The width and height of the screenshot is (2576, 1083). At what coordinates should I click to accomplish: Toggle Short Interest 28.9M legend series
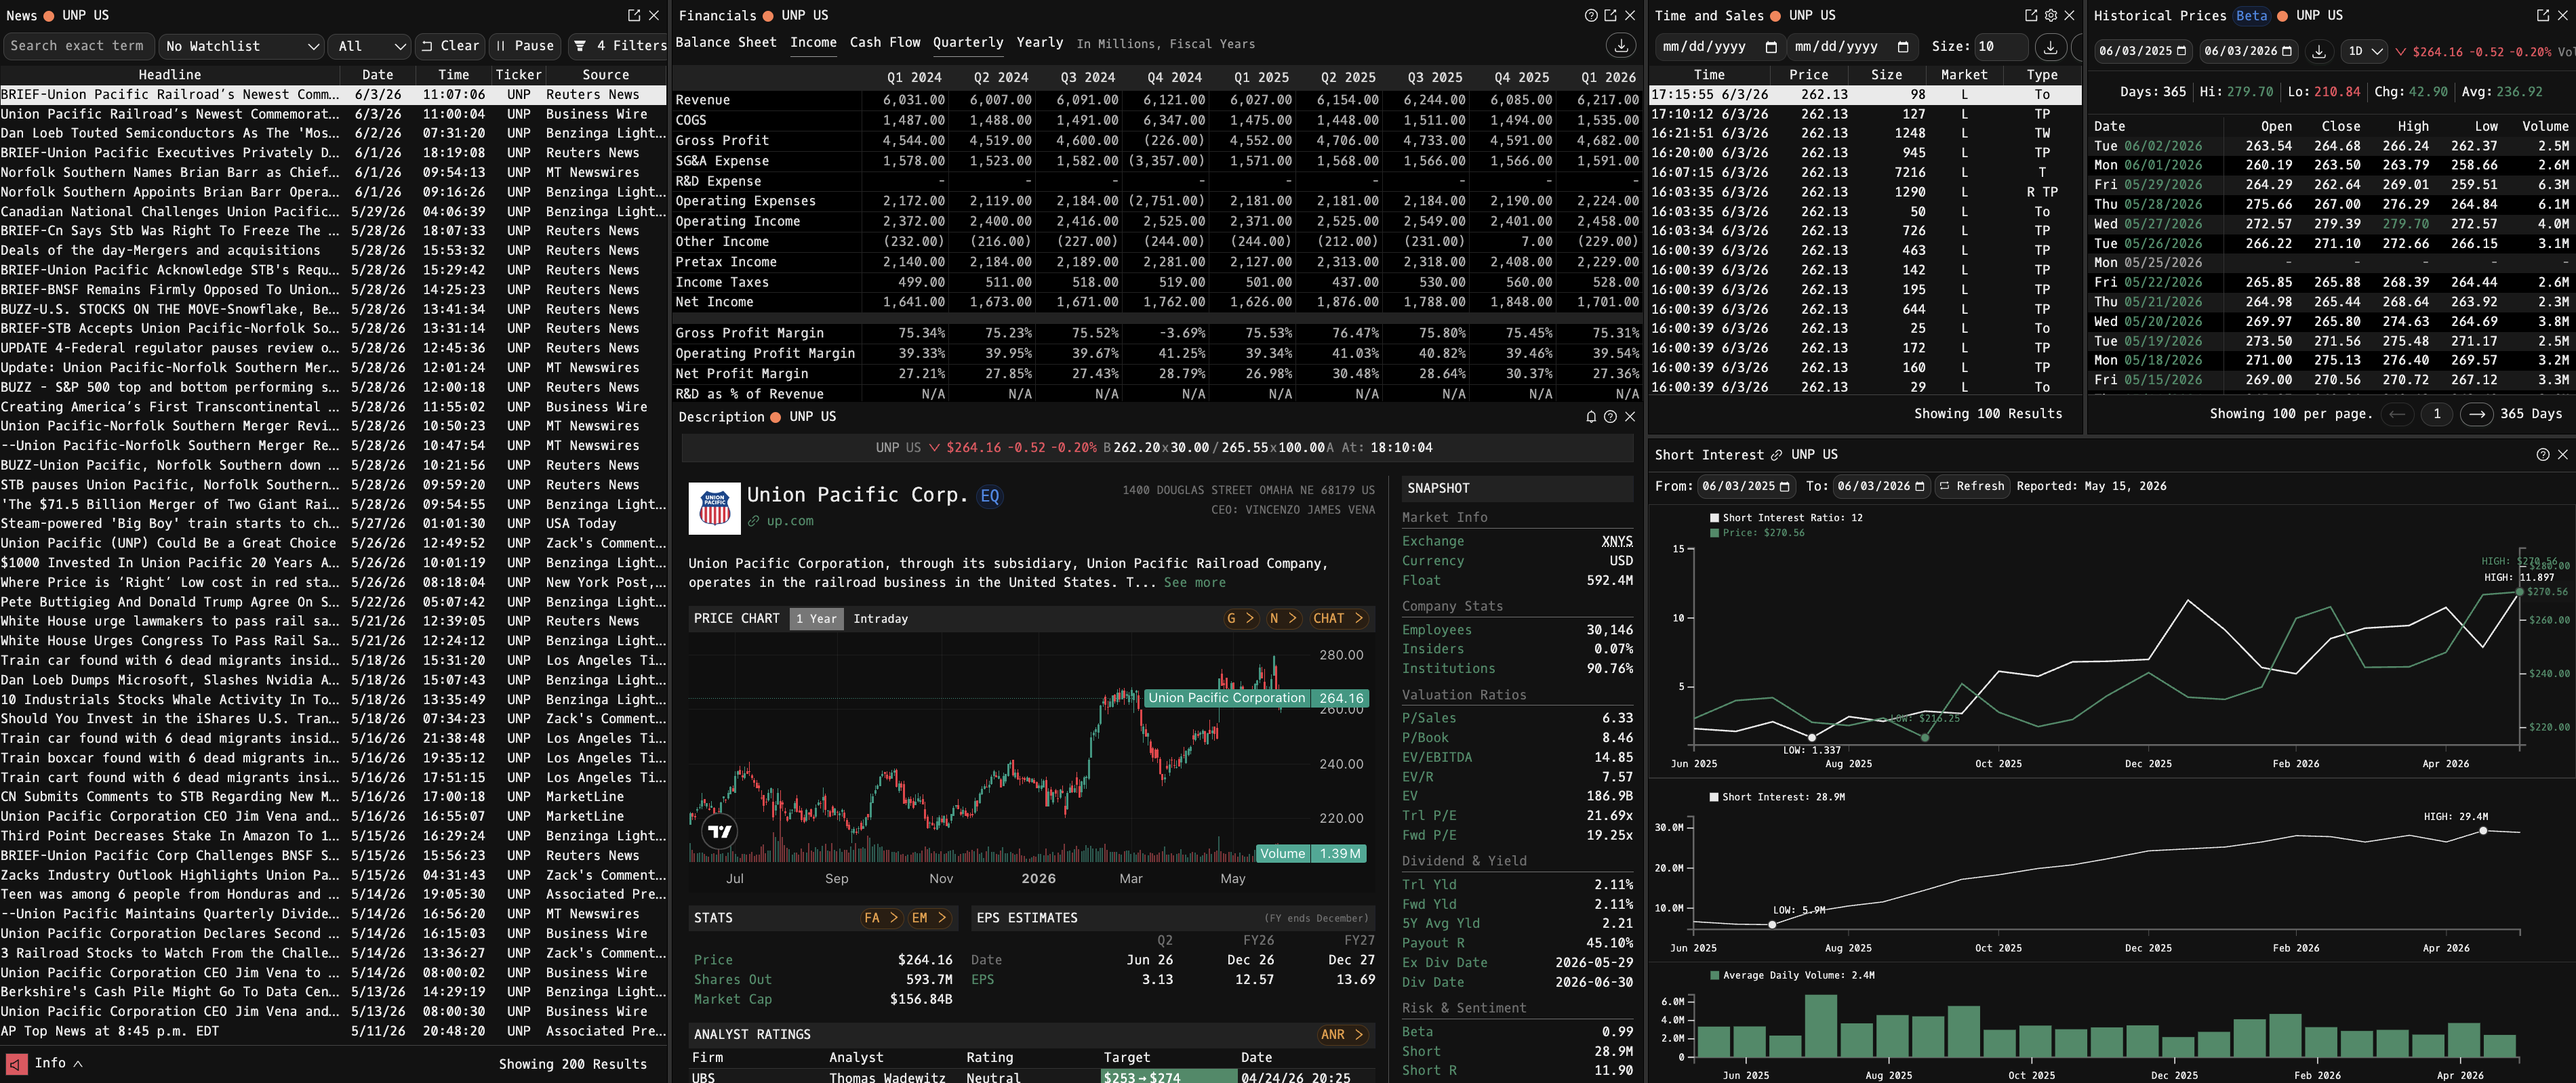(1777, 797)
